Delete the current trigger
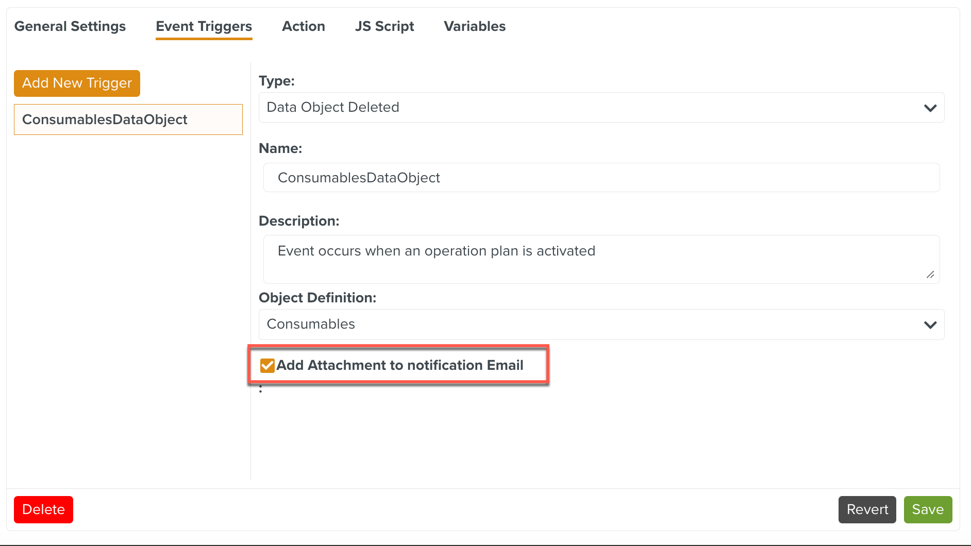The width and height of the screenshot is (971, 546). click(43, 509)
